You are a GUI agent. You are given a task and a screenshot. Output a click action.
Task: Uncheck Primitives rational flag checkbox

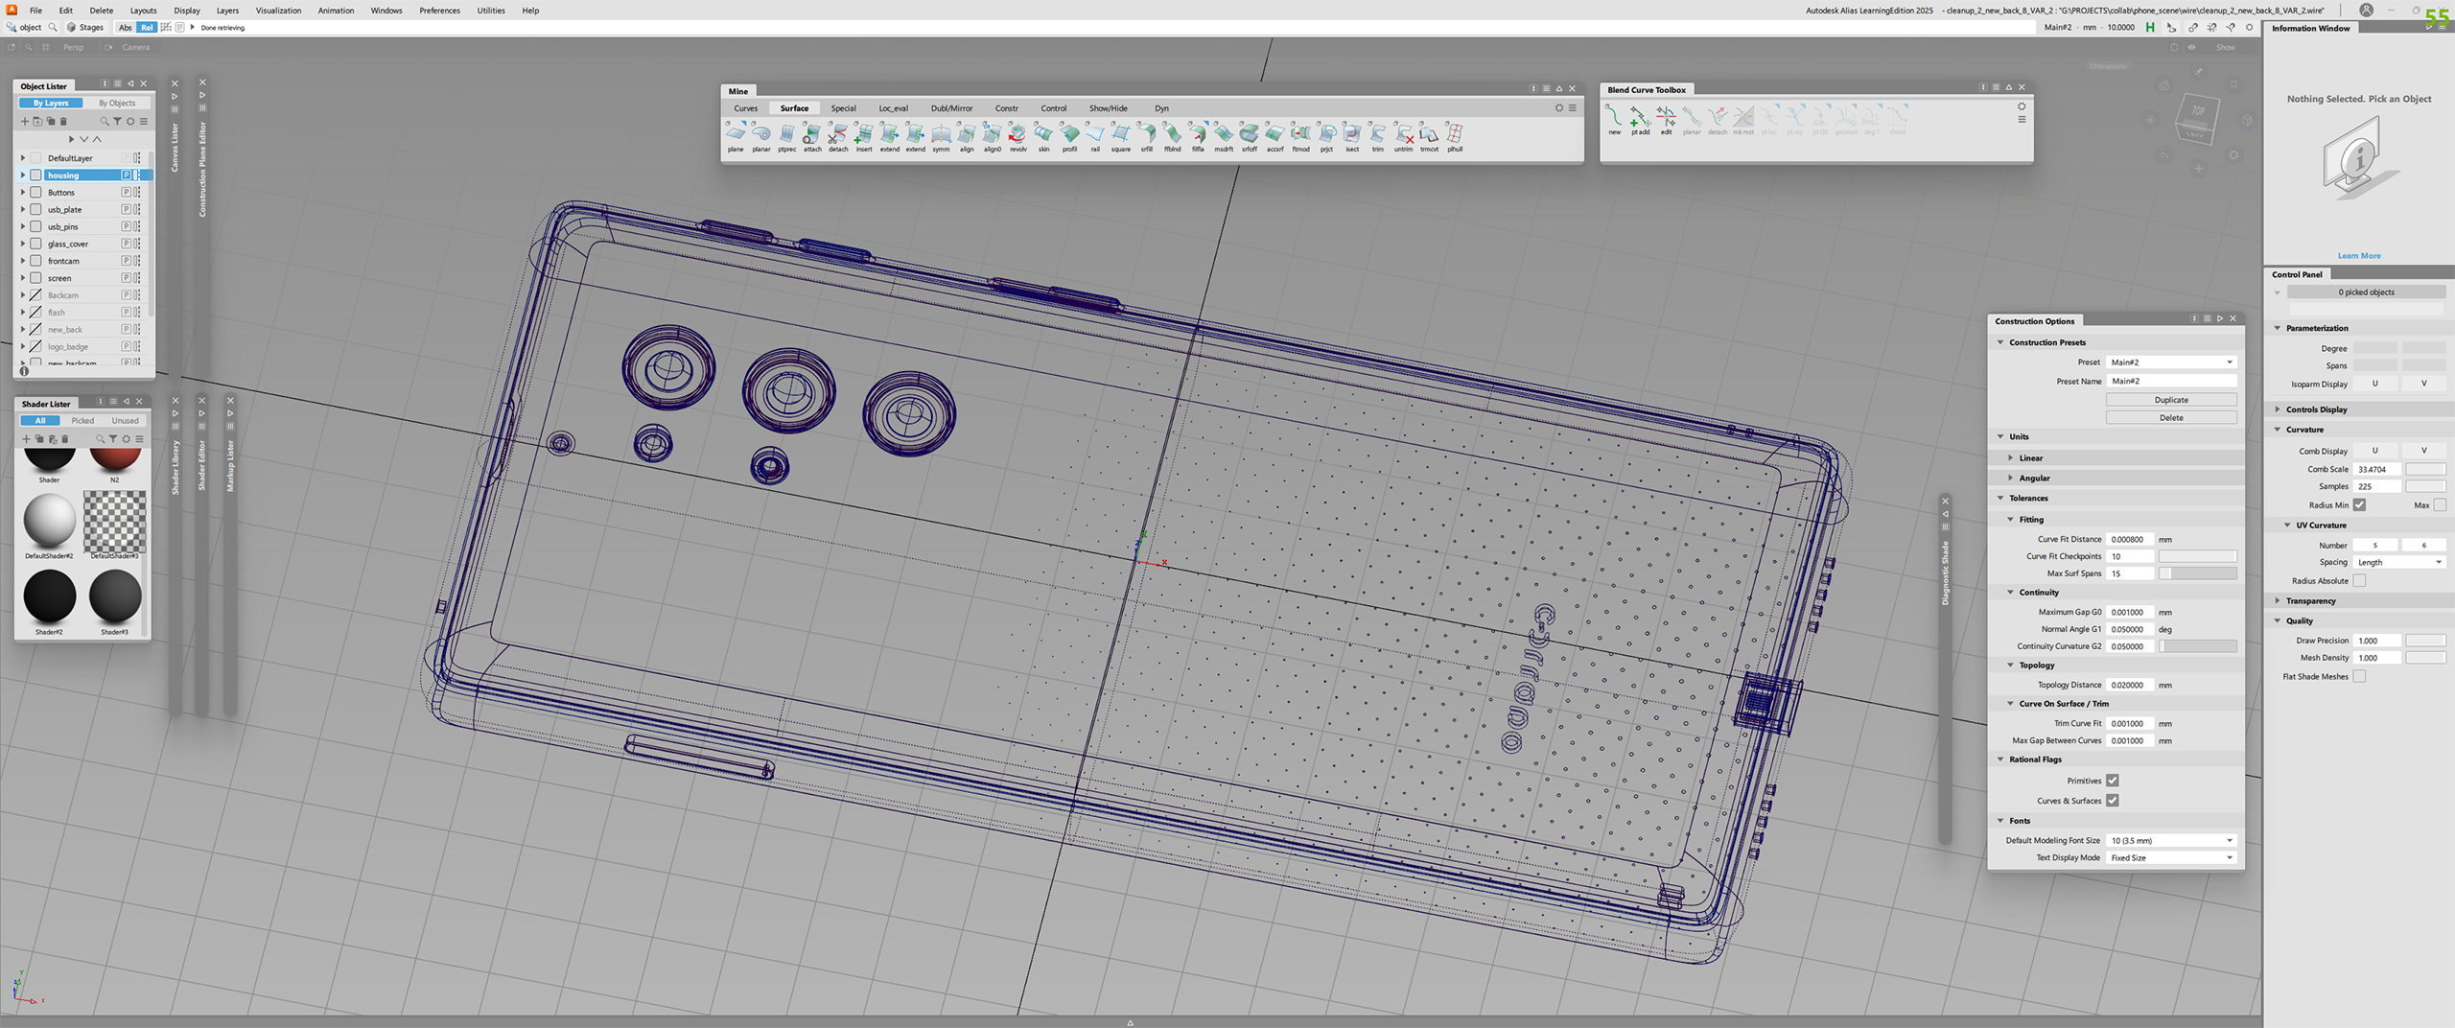(2112, 781)
